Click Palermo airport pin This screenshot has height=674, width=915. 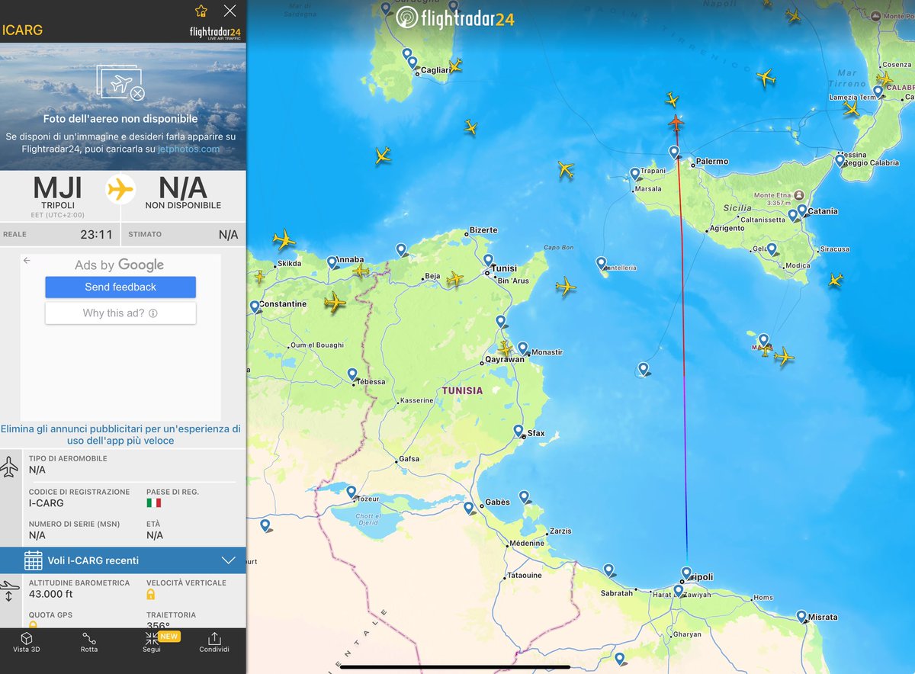pos(674,152)
